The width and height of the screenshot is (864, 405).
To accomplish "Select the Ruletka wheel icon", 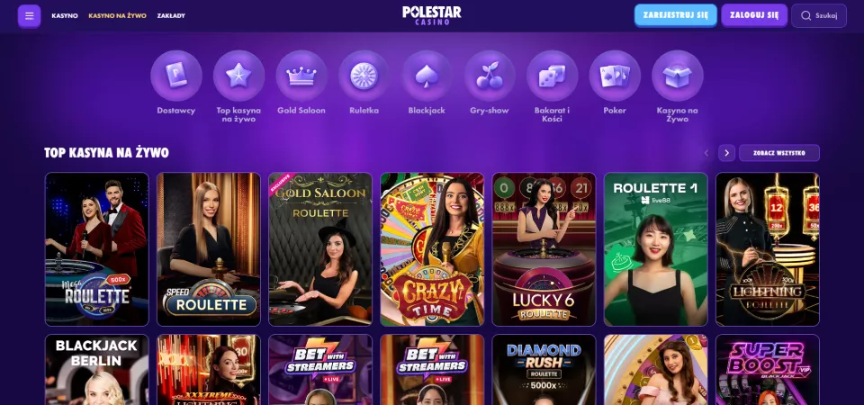I will 364,76.
